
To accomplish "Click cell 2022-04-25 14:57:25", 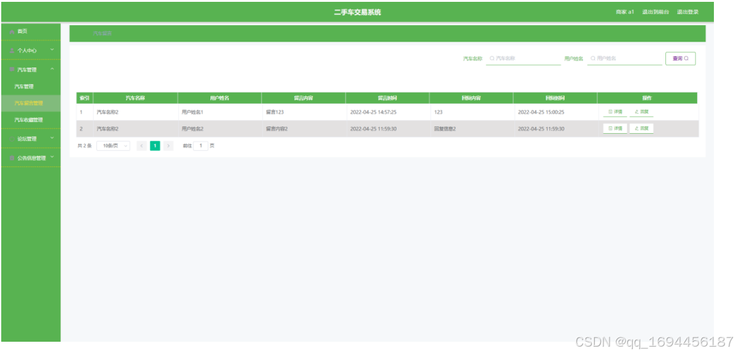I will (x=374, y=112).
